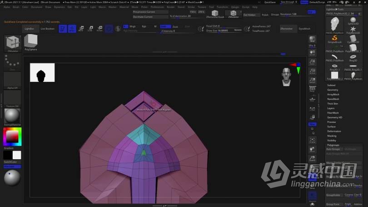The width and height of the screenshot is (368, 207).
Task: Toggle the Zsub mode button
Action: [x=175, y=27]
